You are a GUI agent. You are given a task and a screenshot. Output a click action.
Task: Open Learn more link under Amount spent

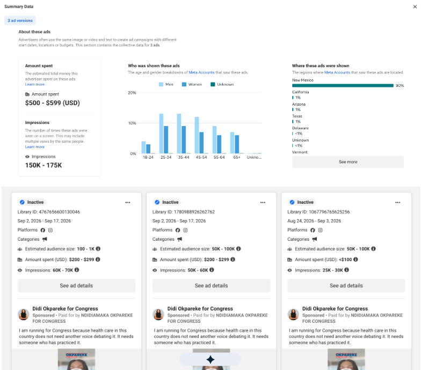click(x=35, y=84)
